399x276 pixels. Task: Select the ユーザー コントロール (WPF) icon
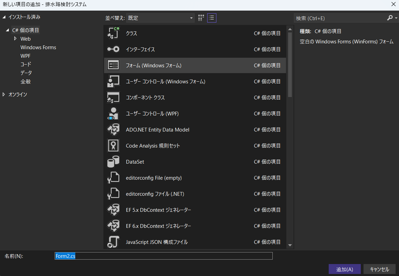[x=113, y=113]
